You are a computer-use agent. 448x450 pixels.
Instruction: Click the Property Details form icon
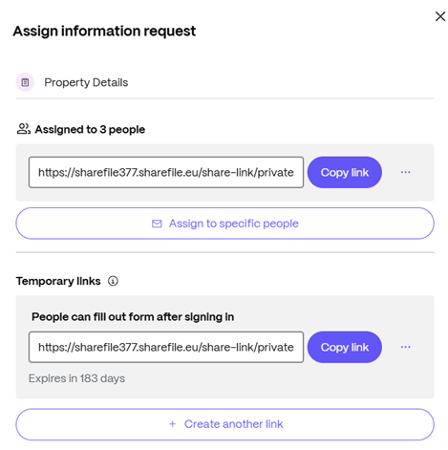click(25, 82)
